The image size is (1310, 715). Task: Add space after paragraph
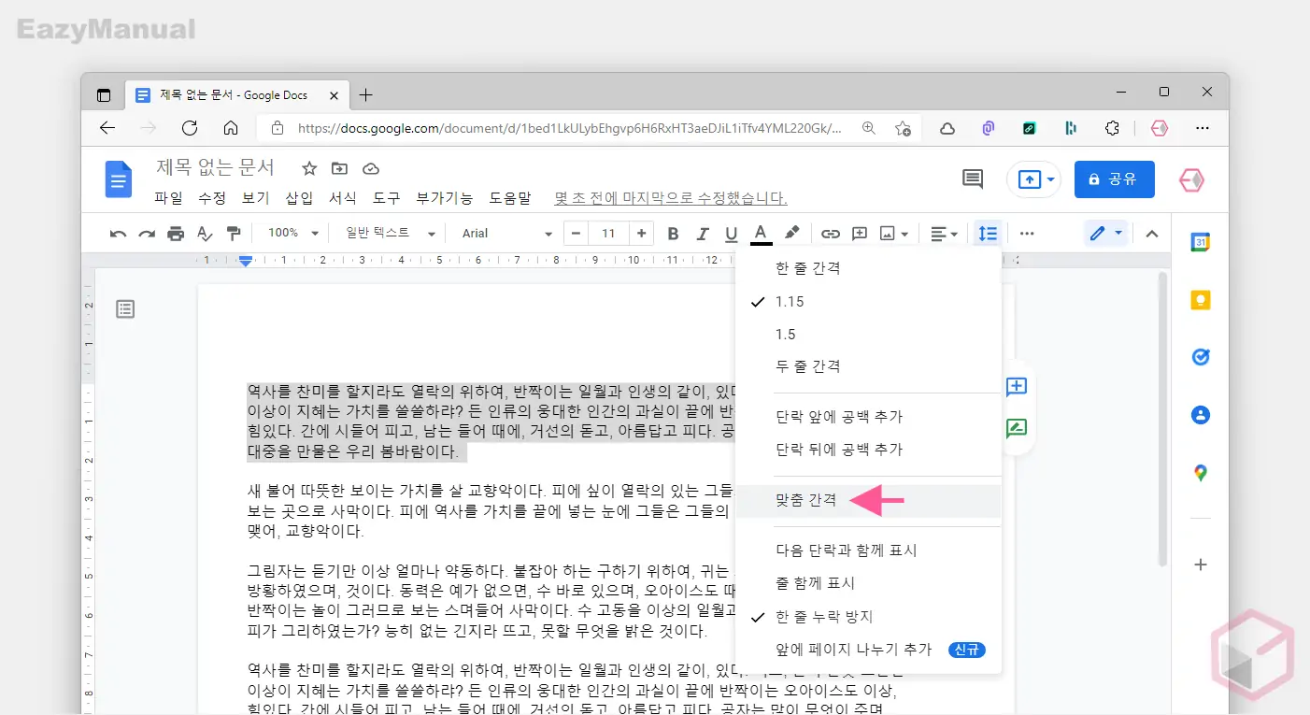tap(868, 450)
